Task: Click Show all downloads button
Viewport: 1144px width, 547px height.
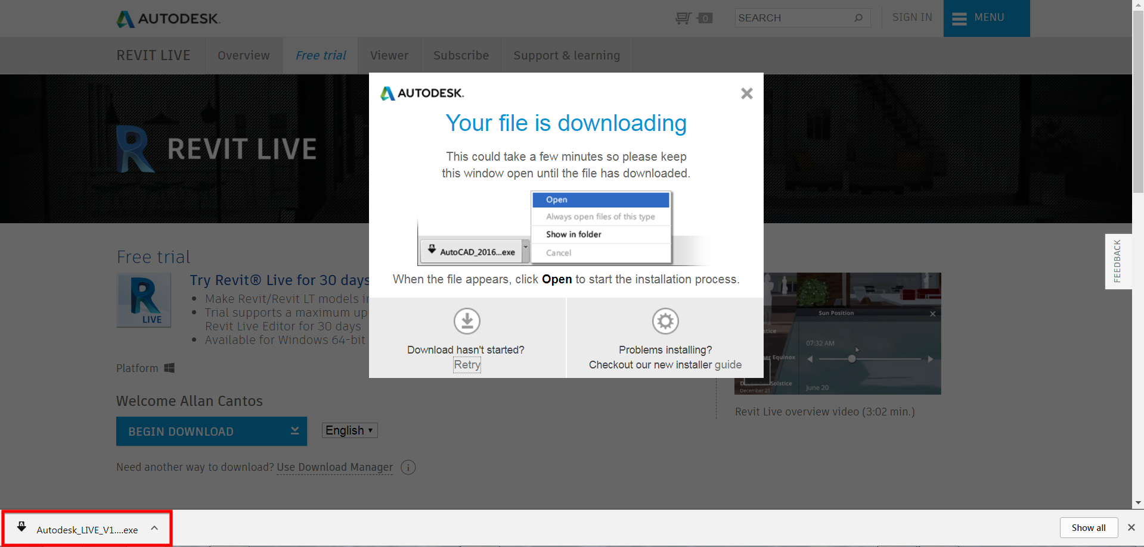Action: coord(1089,528)
